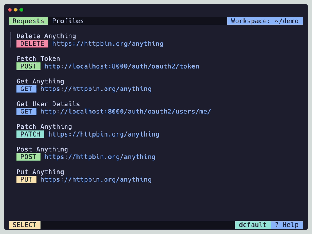The image size is (312, 234).
Task: Click the PATCH method badge
Action: (30, 134)
